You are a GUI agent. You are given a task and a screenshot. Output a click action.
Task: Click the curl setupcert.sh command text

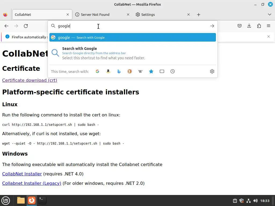(x=50, y=124)
